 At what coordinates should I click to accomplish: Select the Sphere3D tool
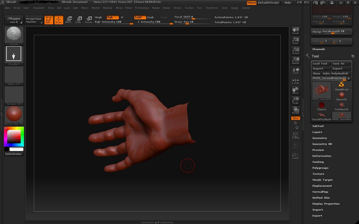click(341, 95)
